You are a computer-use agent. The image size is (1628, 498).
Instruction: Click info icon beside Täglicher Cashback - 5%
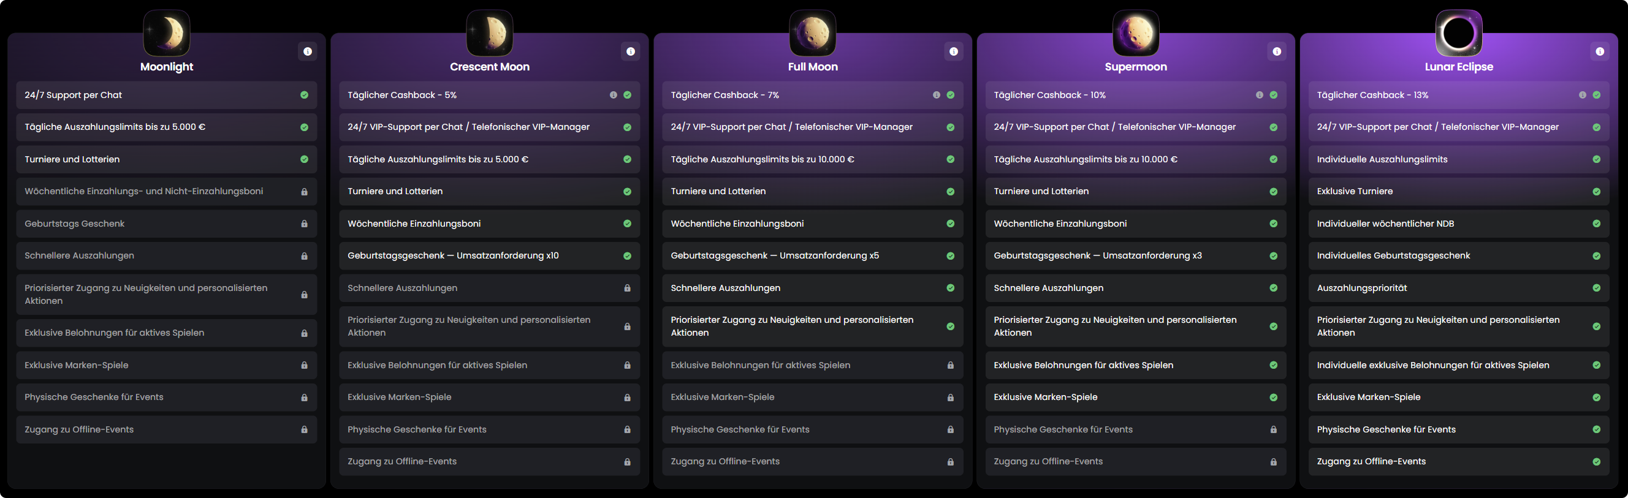pos(613,96)
